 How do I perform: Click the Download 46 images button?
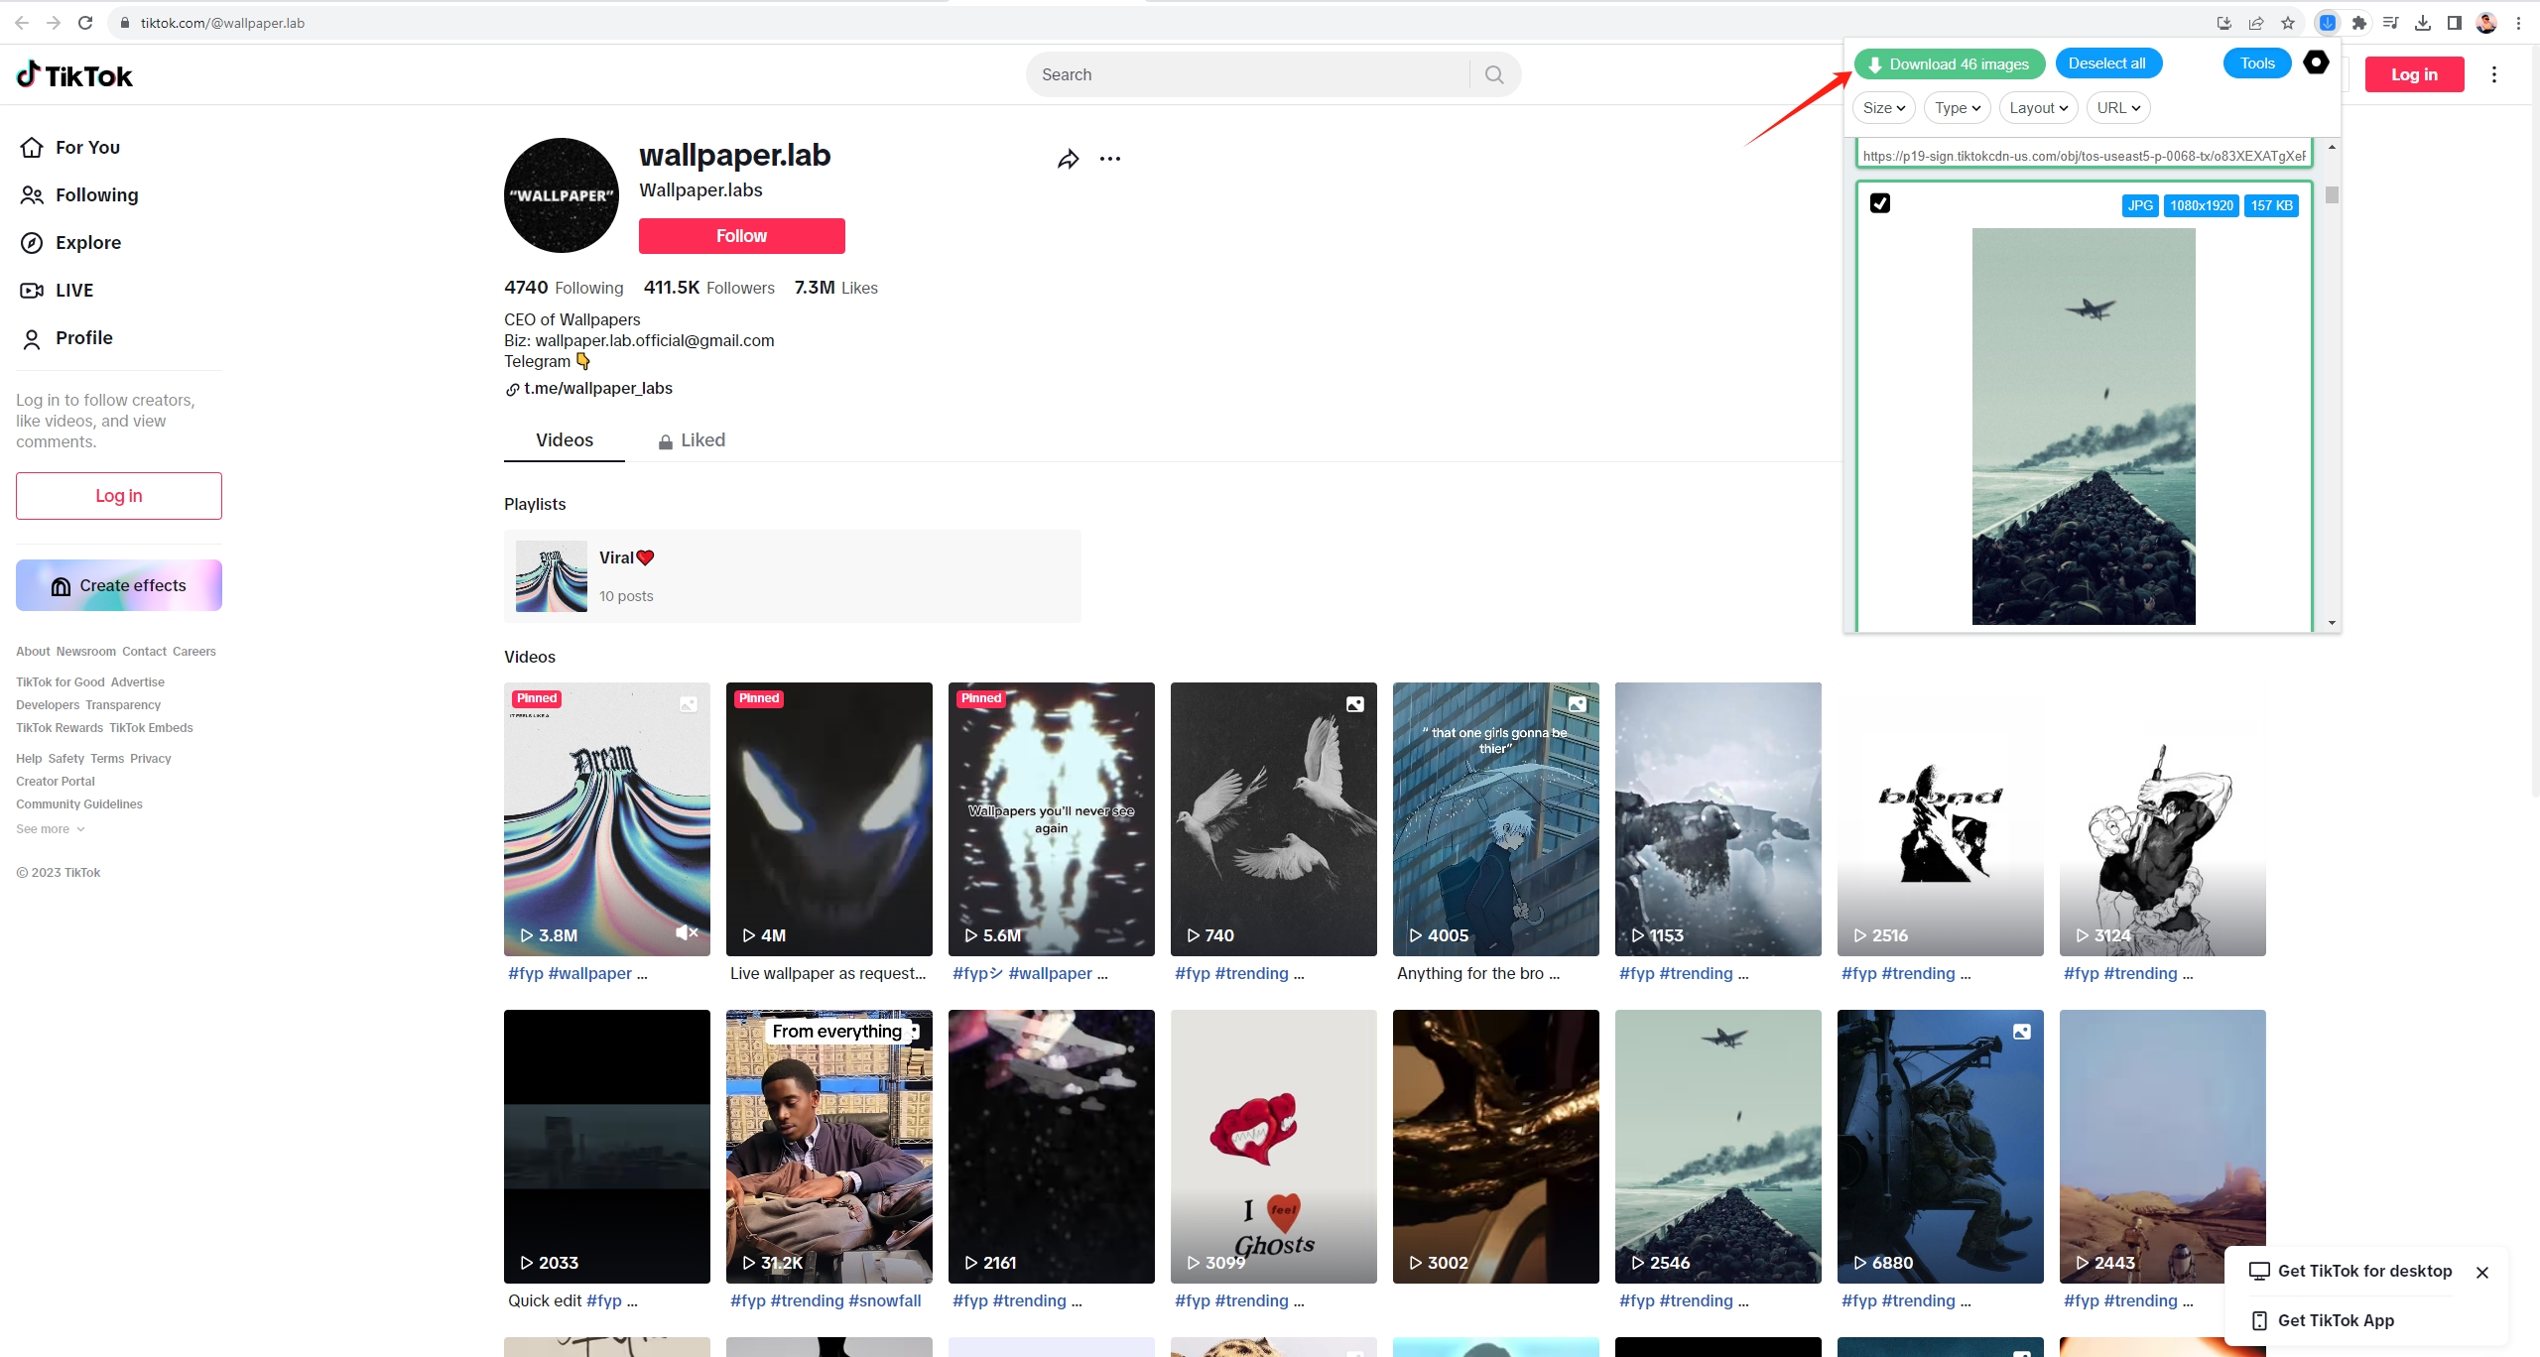(x=1947, y=63)
